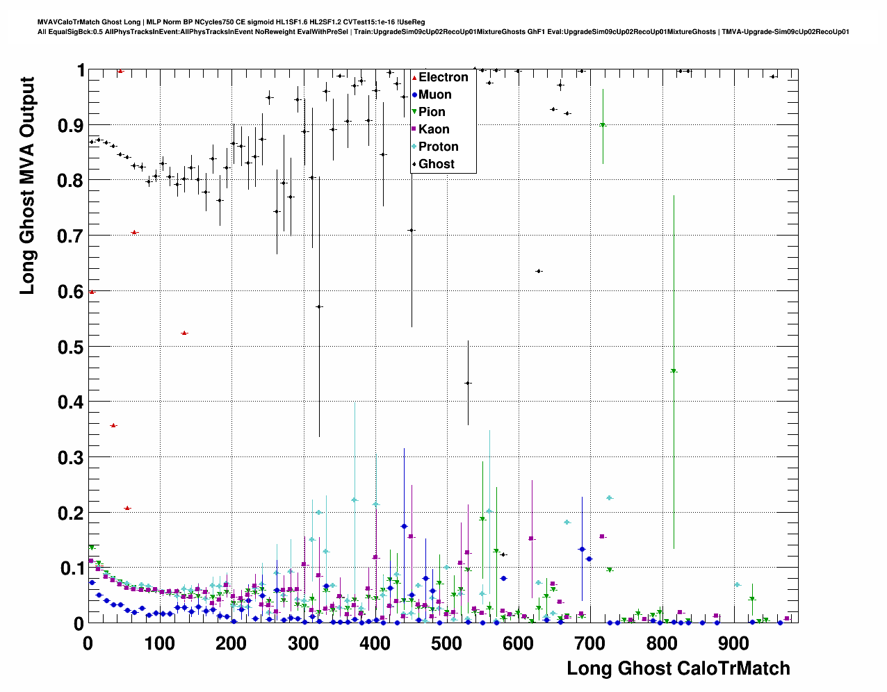
Task: Click the green Pion data point near 0.45
Action: 674,372
